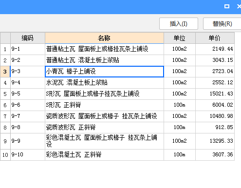Select 瓷质波形瓦 正斜脊 name cell

(104, 128)
